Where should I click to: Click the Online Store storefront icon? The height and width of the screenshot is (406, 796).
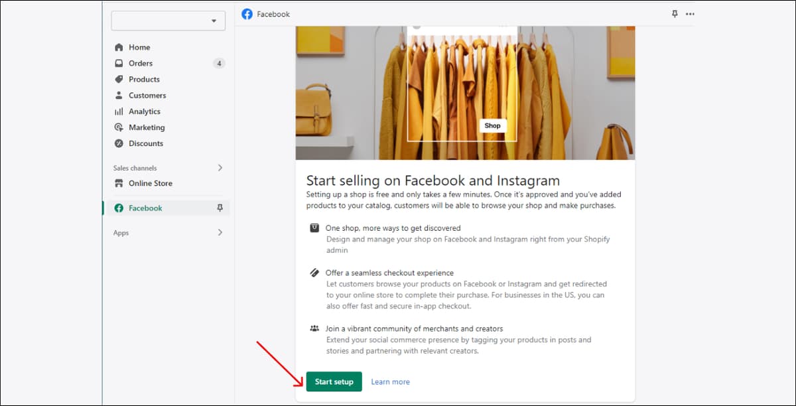(119, 183)
